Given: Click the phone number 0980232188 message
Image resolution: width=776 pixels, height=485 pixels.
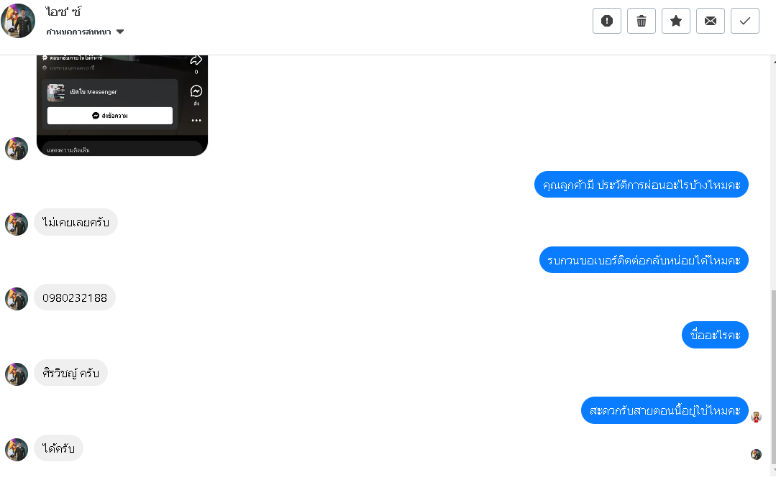Looking at the screenshot, I should point(75,297).
